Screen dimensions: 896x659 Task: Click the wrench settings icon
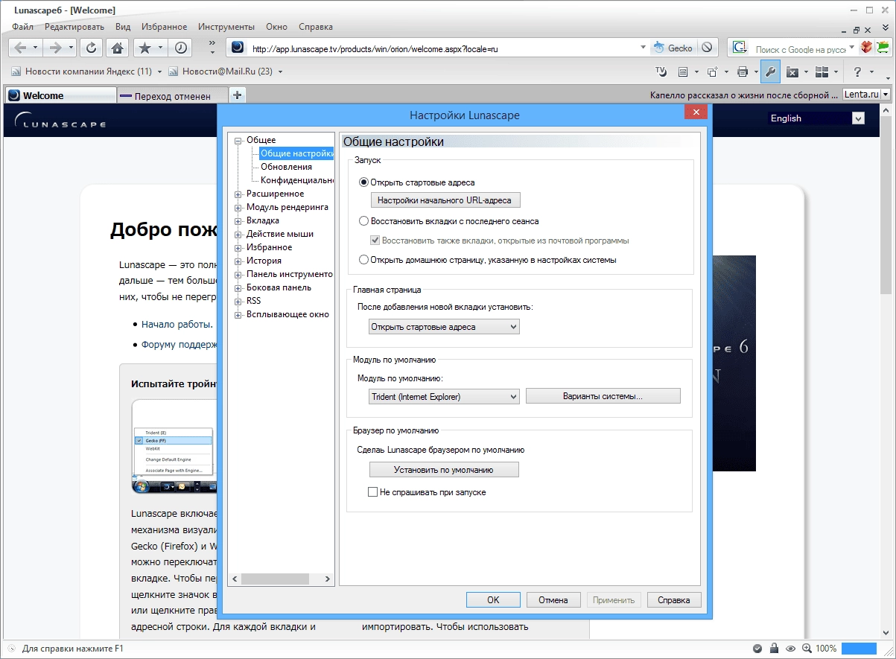[x=770, y=72]
